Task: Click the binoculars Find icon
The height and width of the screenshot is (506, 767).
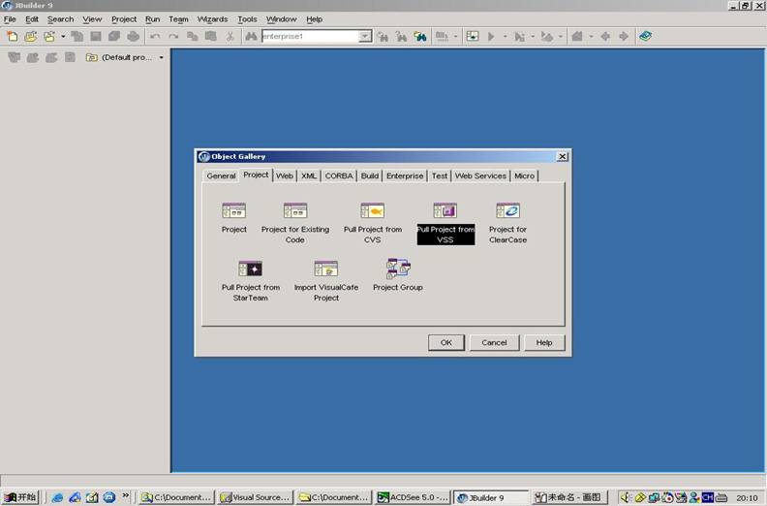Action: click(x=251, y=36)
